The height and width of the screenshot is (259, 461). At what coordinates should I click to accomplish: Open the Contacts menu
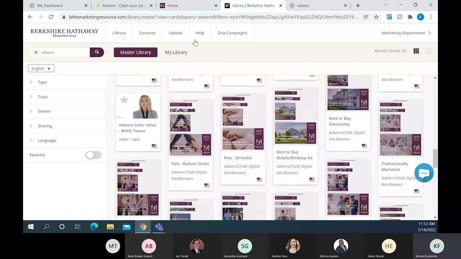click(x=147, y=33)
